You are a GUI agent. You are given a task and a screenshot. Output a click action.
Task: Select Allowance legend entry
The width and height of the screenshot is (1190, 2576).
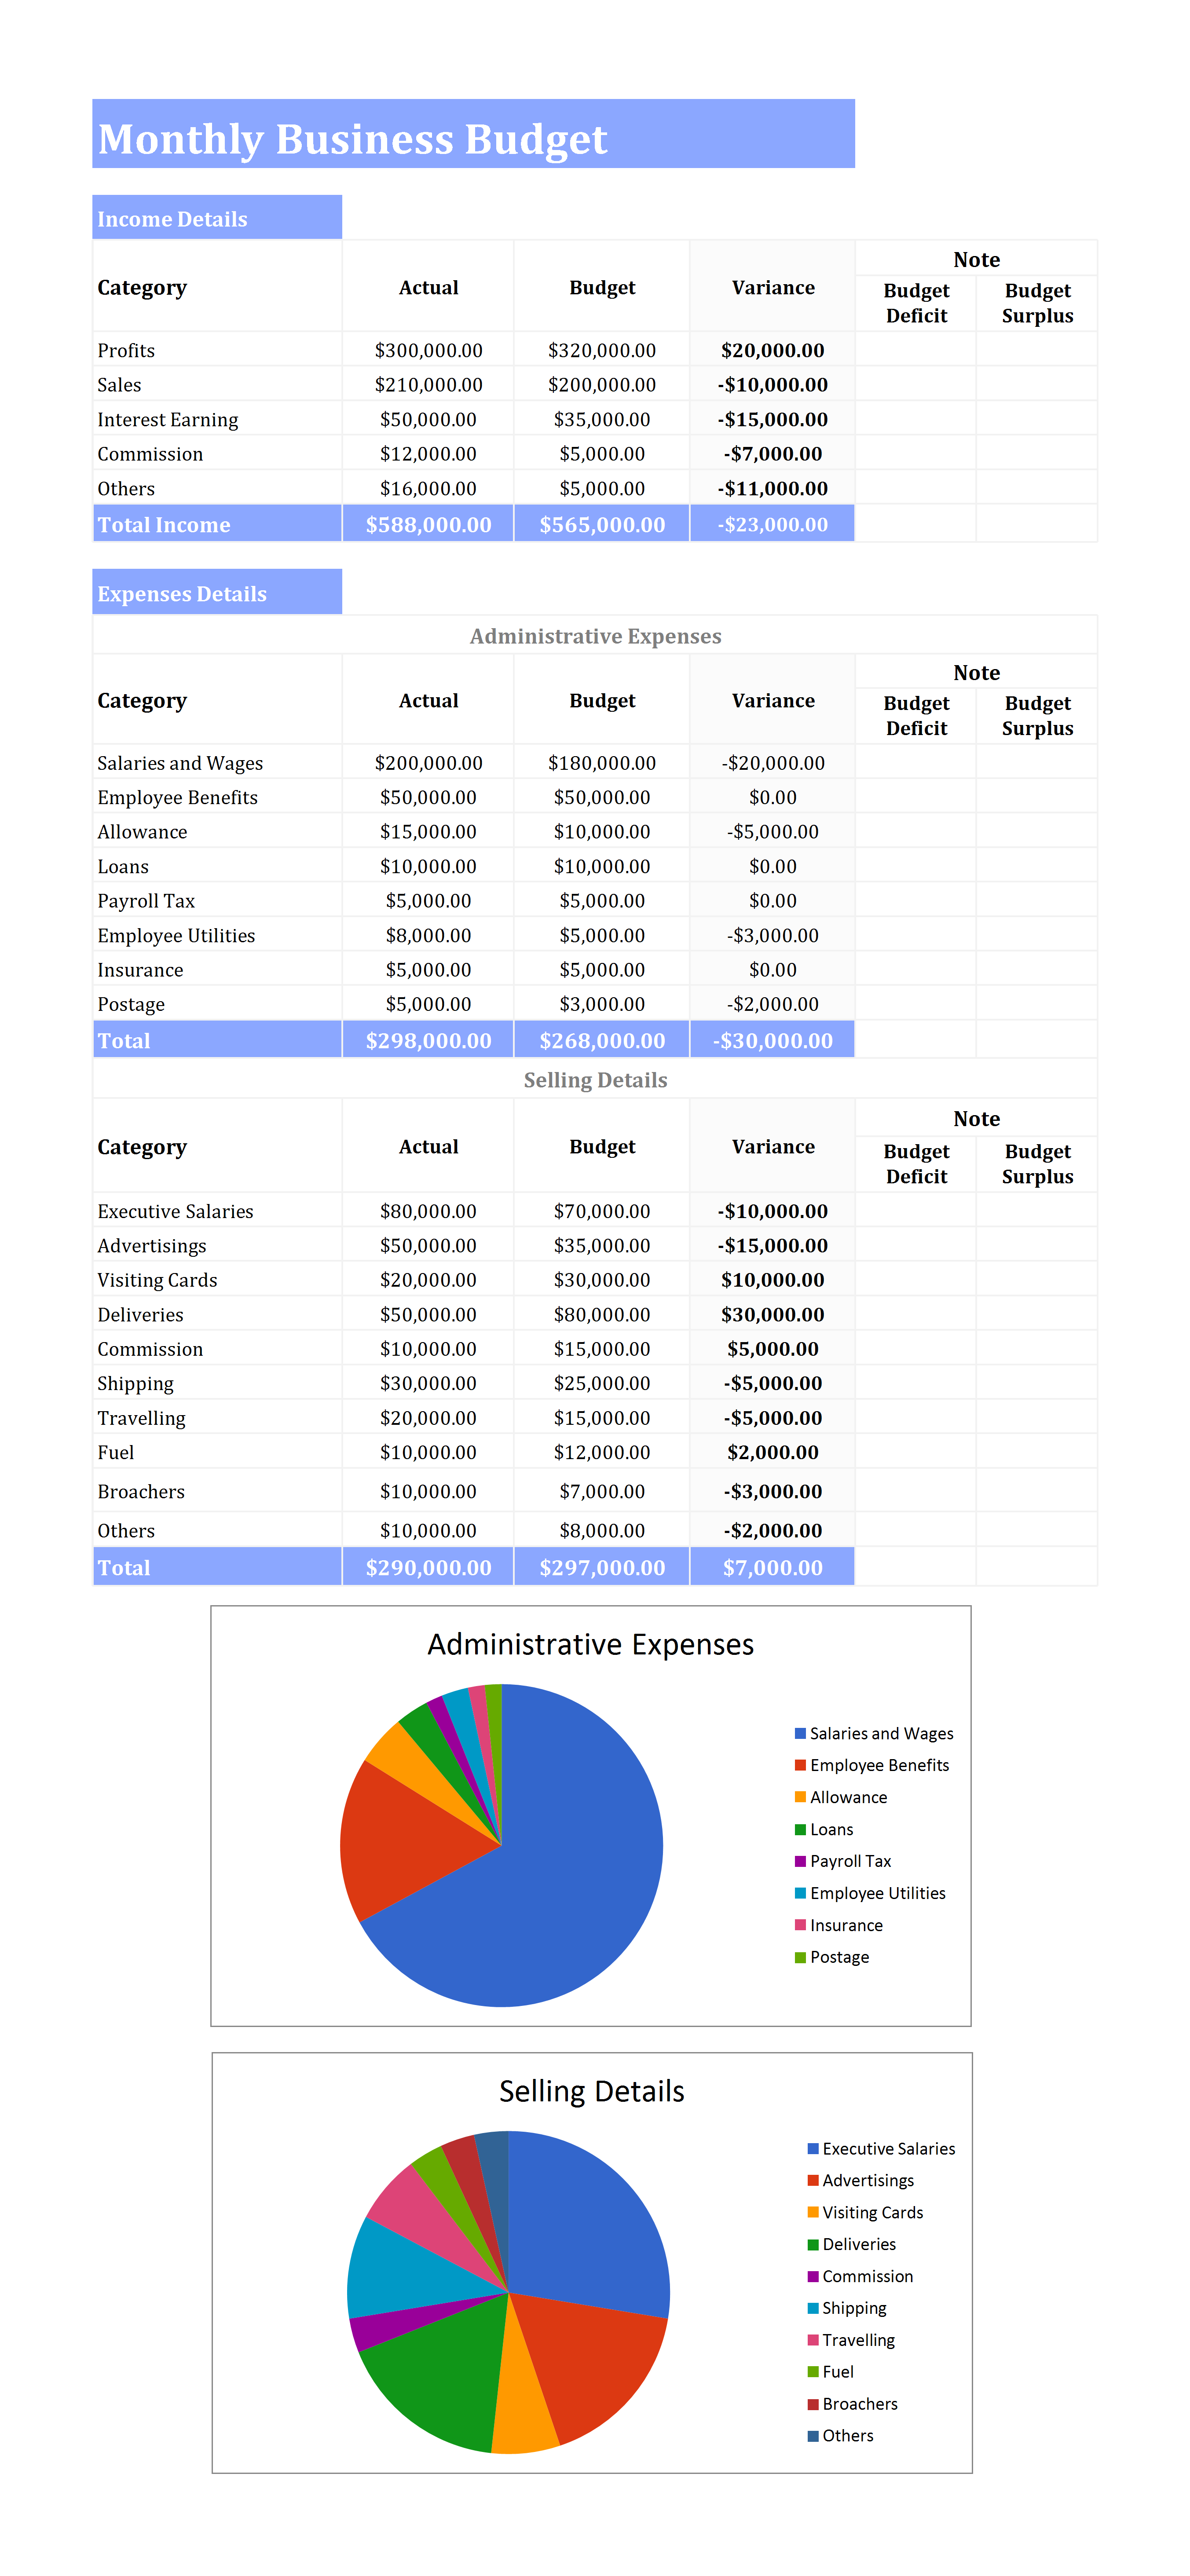click(x=841, y=1797)
